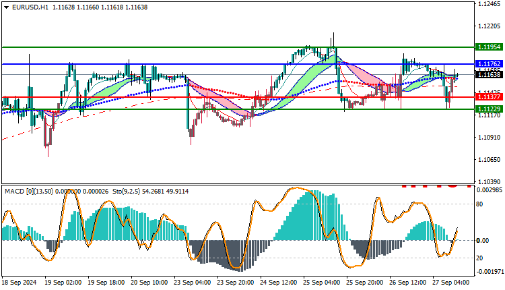The image size is (505, 290).
Task: Click the chart menu triangle beside EURUSD,H1
Action: pyautogui.click(x=7, y=7)
